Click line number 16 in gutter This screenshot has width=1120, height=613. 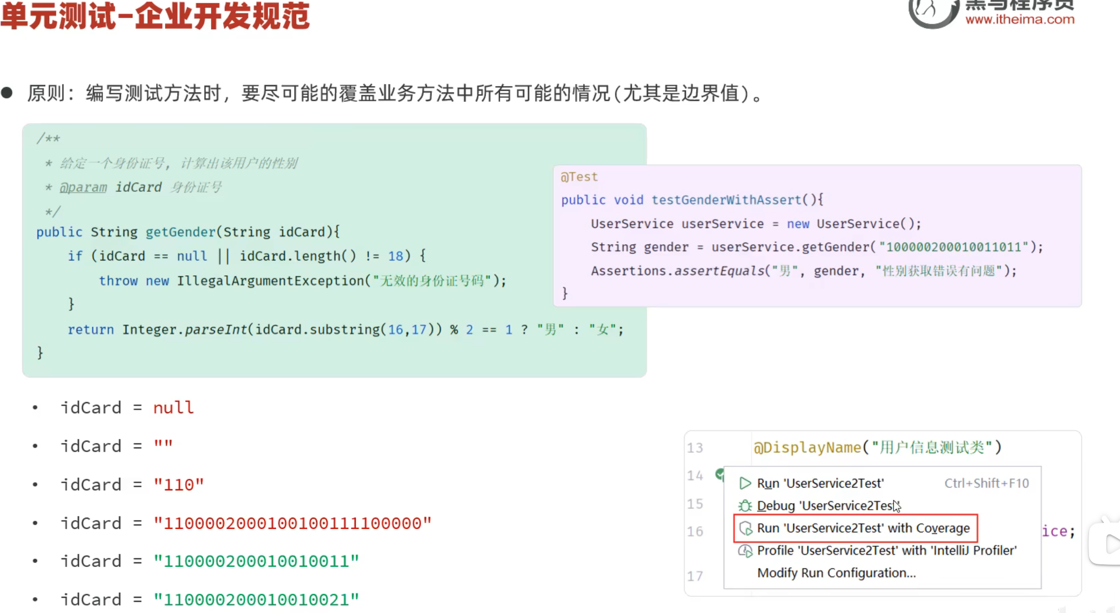pyautogui.click(x=695, y=531)
